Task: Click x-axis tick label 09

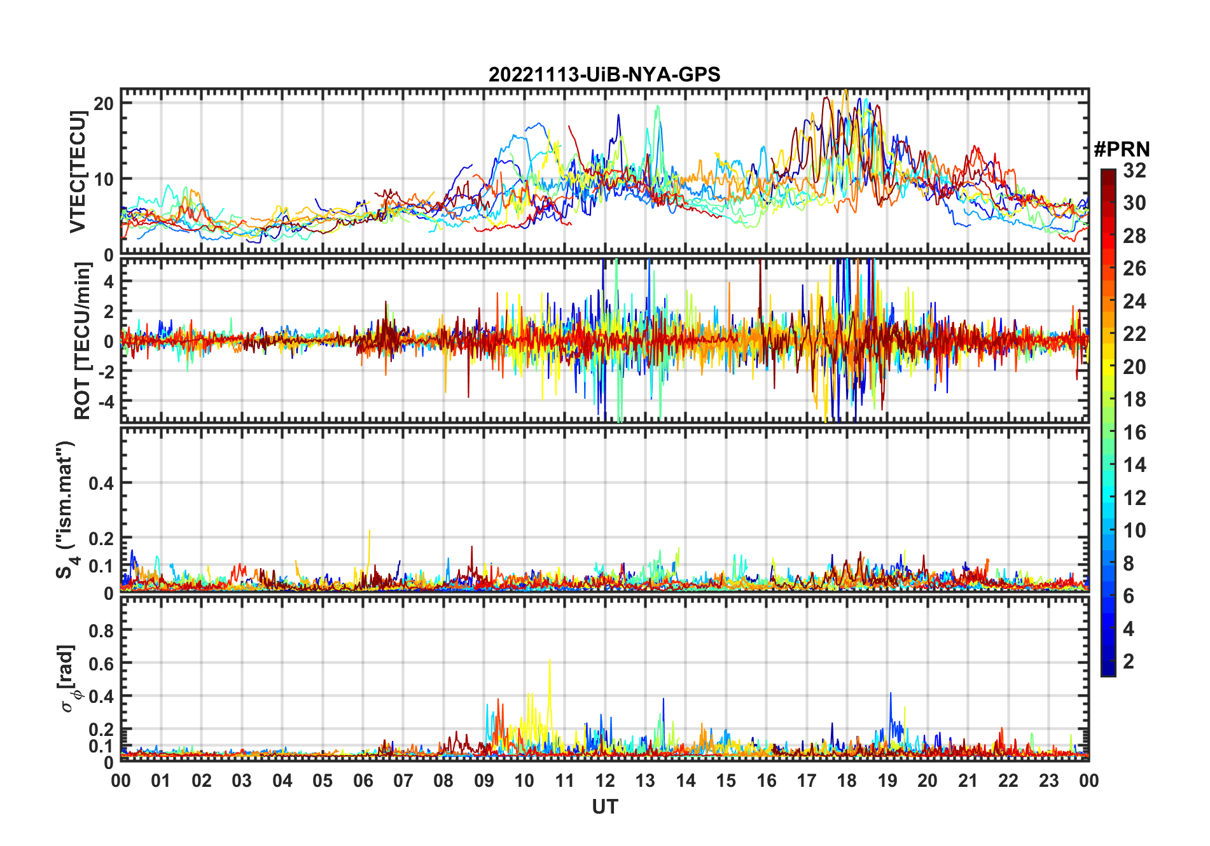Action: point(483,780)
